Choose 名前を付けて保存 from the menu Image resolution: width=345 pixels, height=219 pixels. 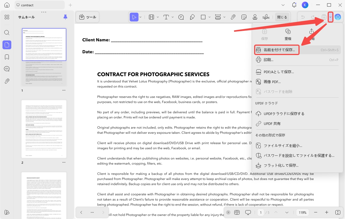click(297, 50)
